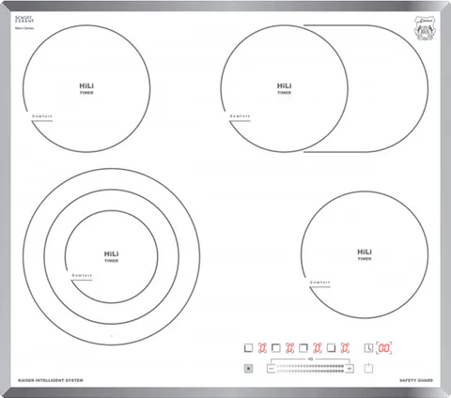
Task: Decrease power with the minus key
Action: point(272,369)
